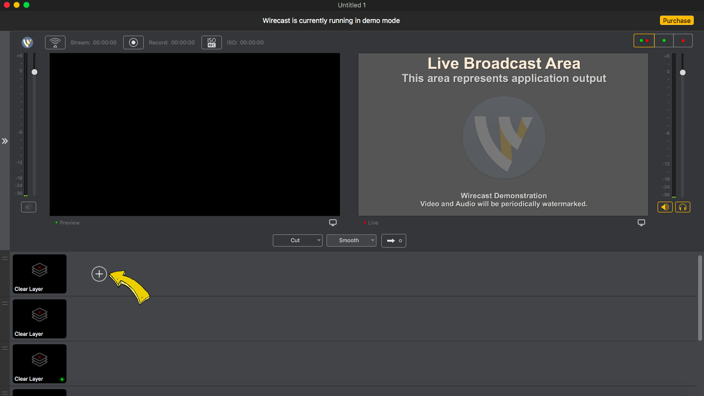The height and width of the screenshot is (396, 704).
Task: Click the top layer's drag handle icon
Action: [x=5, y=258]
